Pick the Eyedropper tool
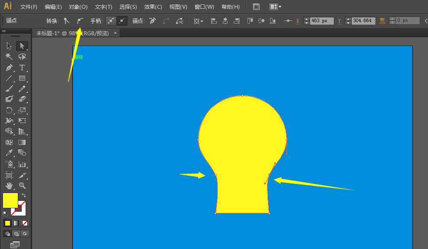This screenshot has height=249, width=428. [x=9, y=153]
